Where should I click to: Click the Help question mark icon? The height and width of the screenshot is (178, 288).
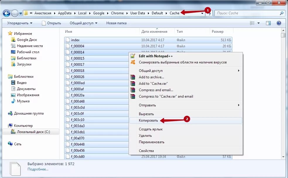click(279, 23)
